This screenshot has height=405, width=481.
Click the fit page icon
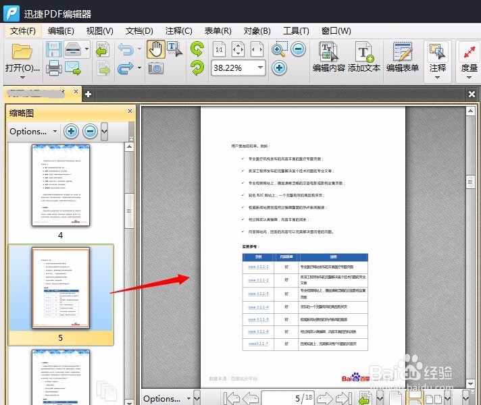click(238, 49)
